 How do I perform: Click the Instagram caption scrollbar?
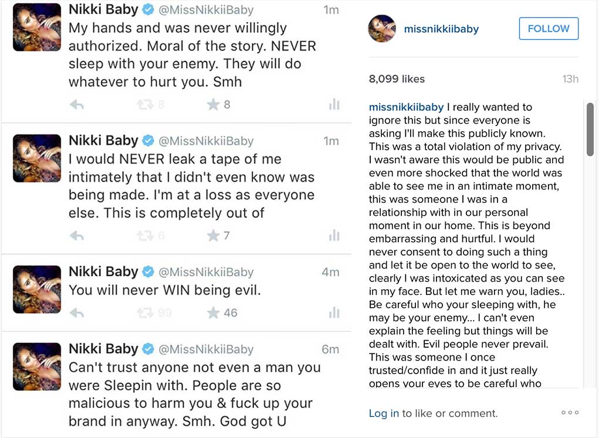click(590, 129)
